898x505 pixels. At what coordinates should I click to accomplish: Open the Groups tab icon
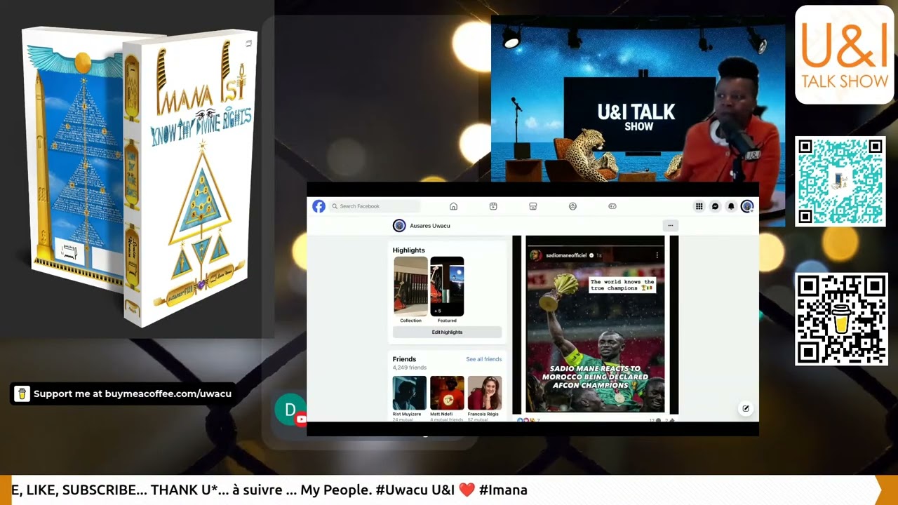tap(572, 206)
